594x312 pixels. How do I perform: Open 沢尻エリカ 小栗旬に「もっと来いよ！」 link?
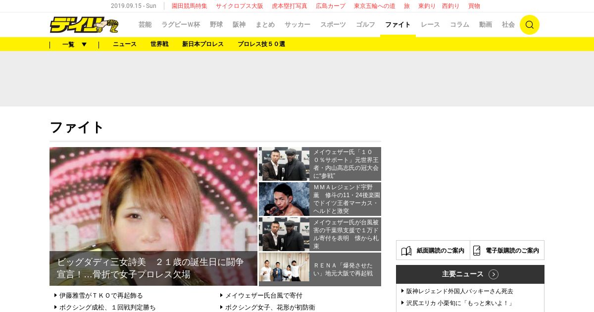click(460, 303)
